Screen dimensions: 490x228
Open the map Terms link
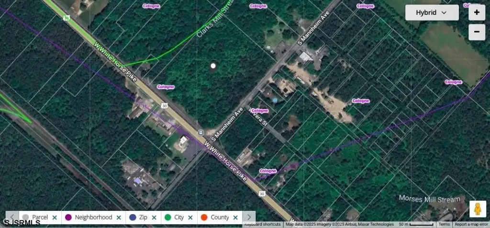[x=444, y=225]
